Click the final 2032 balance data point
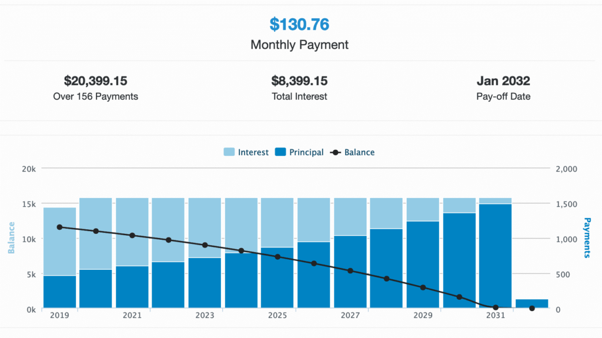602x338 pixels. (531, 308)
